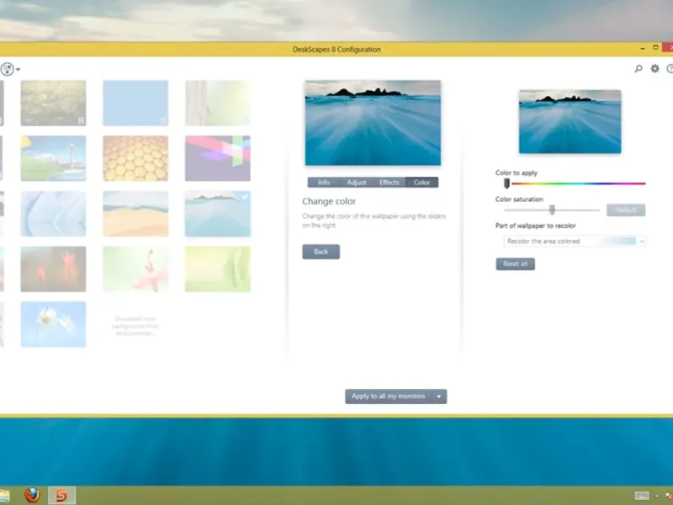Select the orange honeycomb wallpaper thumbnail
This screenshot has height=505, width=673.
point(135,158)
